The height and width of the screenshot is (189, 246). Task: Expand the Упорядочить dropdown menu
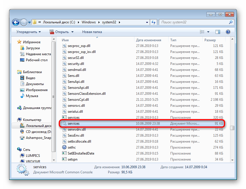pos(28,32)
